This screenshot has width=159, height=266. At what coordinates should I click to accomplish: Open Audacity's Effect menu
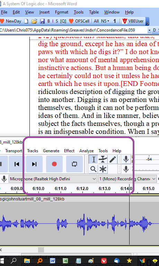pos(69,151)
